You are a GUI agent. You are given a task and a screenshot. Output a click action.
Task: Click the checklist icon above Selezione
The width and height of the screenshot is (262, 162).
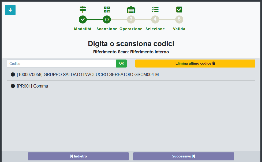pos(155,10)
